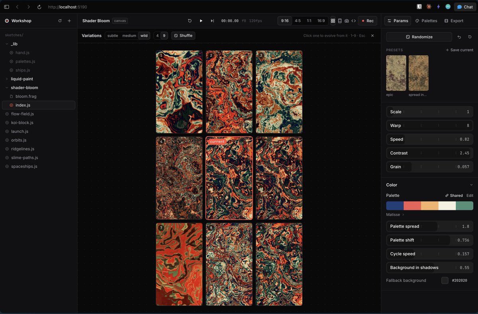Collapse the Color section
The width and height of the screenshot is (478, 314).
pos(471,185)
